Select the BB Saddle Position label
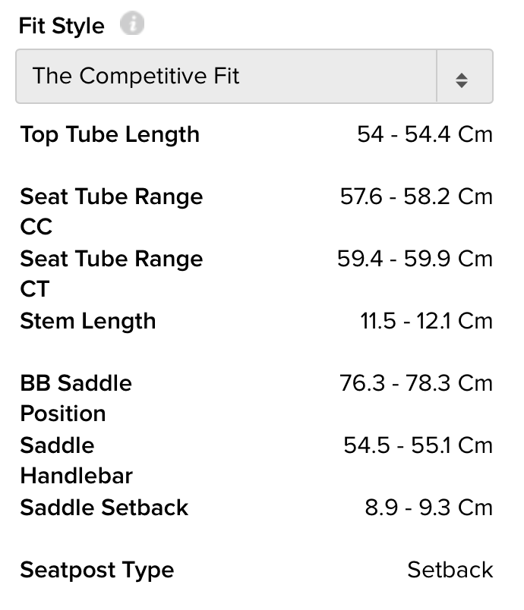Image resolution: width=524 pixels, height=610 pixels. (76, 398)
